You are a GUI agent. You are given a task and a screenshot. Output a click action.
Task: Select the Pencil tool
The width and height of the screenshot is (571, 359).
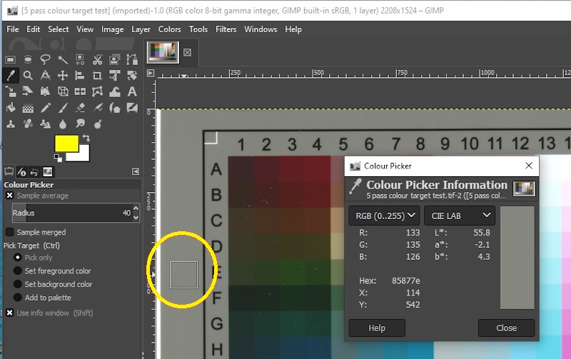coord(46,108)
